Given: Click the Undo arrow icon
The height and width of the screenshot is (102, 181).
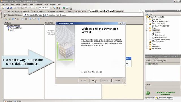Looking at the screenshot, I should (x=26, y=8).
